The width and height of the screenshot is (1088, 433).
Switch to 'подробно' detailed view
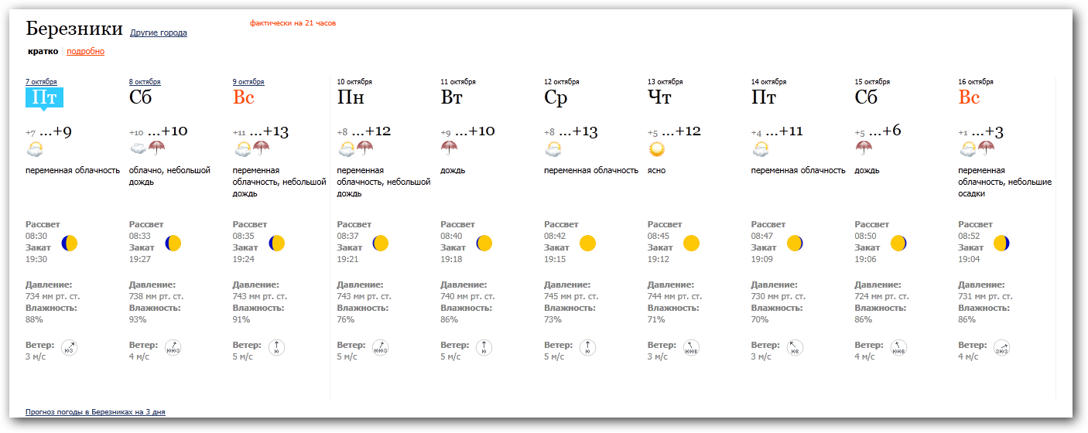[85, 52]
